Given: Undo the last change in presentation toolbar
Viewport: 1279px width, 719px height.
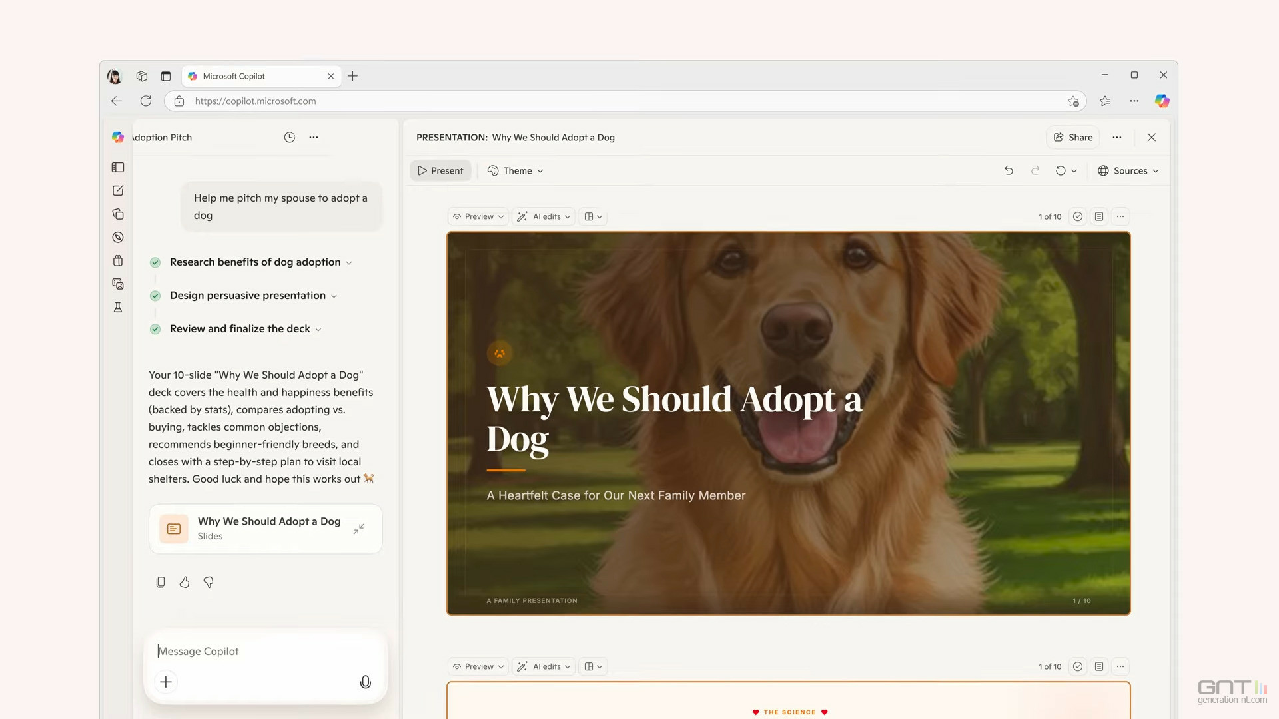Looking at the screenshot, I should tap(1009, 171).
